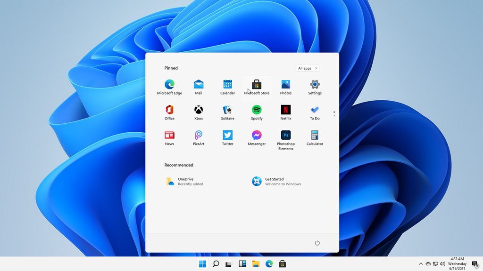Open Microsoft Edge from the pinned apps

169,84
